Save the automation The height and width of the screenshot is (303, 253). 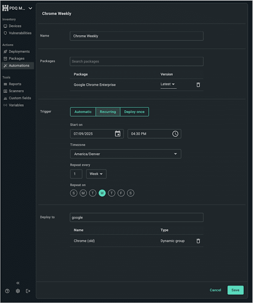coord(235,290)
